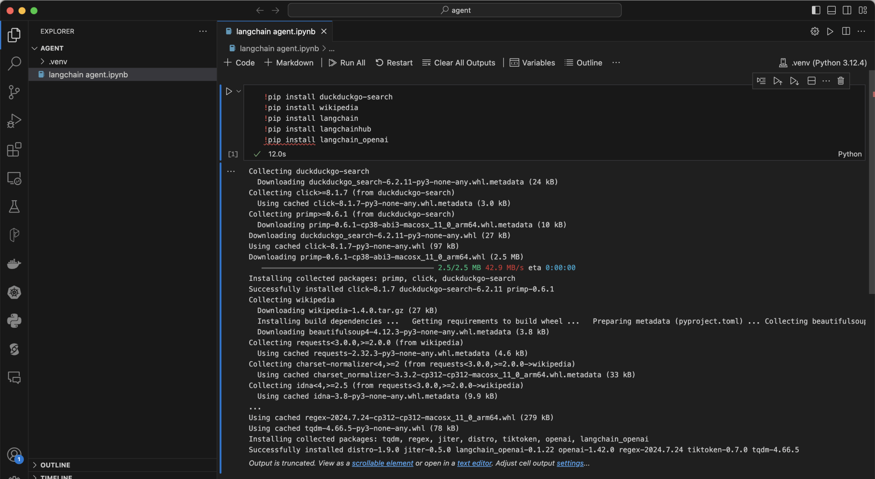
Task: Split the cell using toolbar icon
Action: point(811,81)
